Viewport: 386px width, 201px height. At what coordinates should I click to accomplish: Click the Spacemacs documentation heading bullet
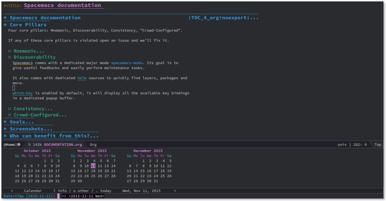(x=5, y=18)
